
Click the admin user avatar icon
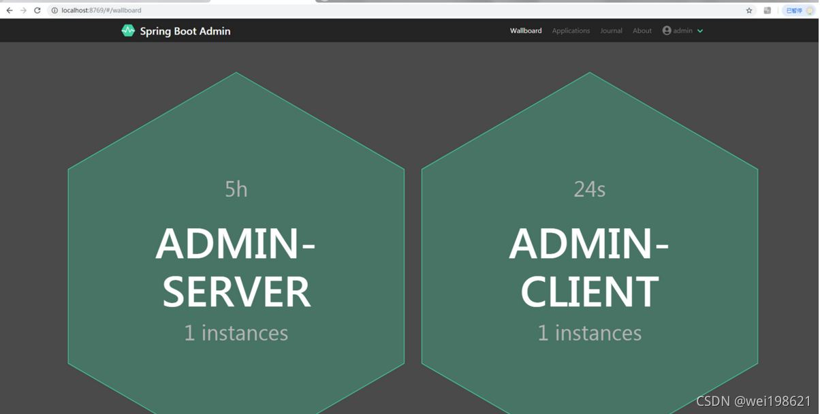coord(667,31)
